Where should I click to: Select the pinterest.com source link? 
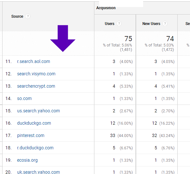tap(31, 135)
